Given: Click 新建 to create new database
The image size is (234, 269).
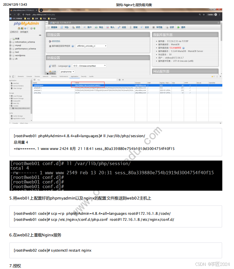Looking at the screenshot, I should (17, 39).
